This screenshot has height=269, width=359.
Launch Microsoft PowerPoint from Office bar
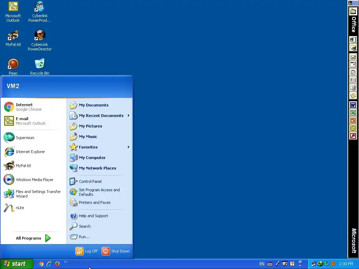click(353, 120)
